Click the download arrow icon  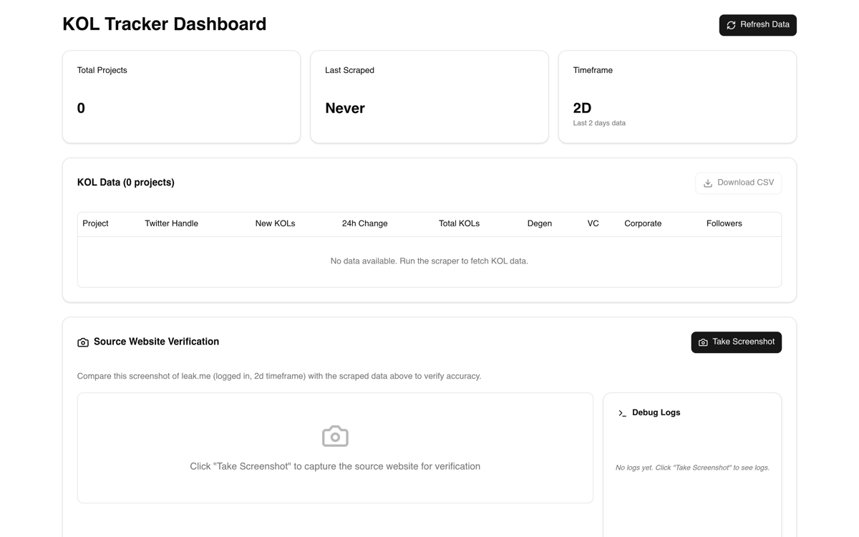(707, 183)
